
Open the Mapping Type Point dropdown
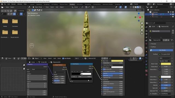coord(39,69)
